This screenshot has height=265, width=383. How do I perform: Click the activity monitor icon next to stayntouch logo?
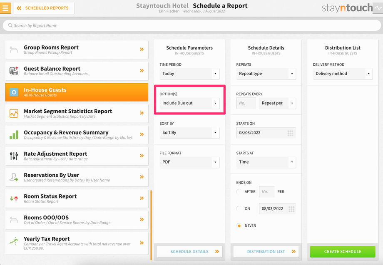378,8
